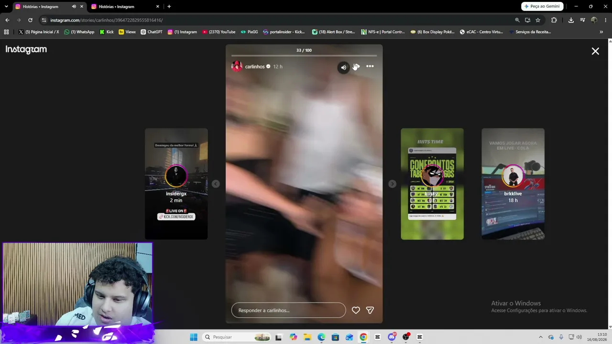Open the eCAC - Centro Virtu... bookmark
612x344 pixels.
pyautogui.click(x=481, y=32)
